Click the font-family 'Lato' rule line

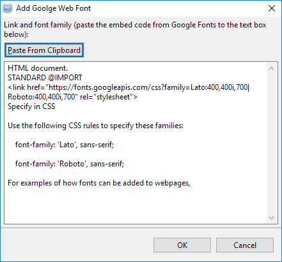pos(65,145)
